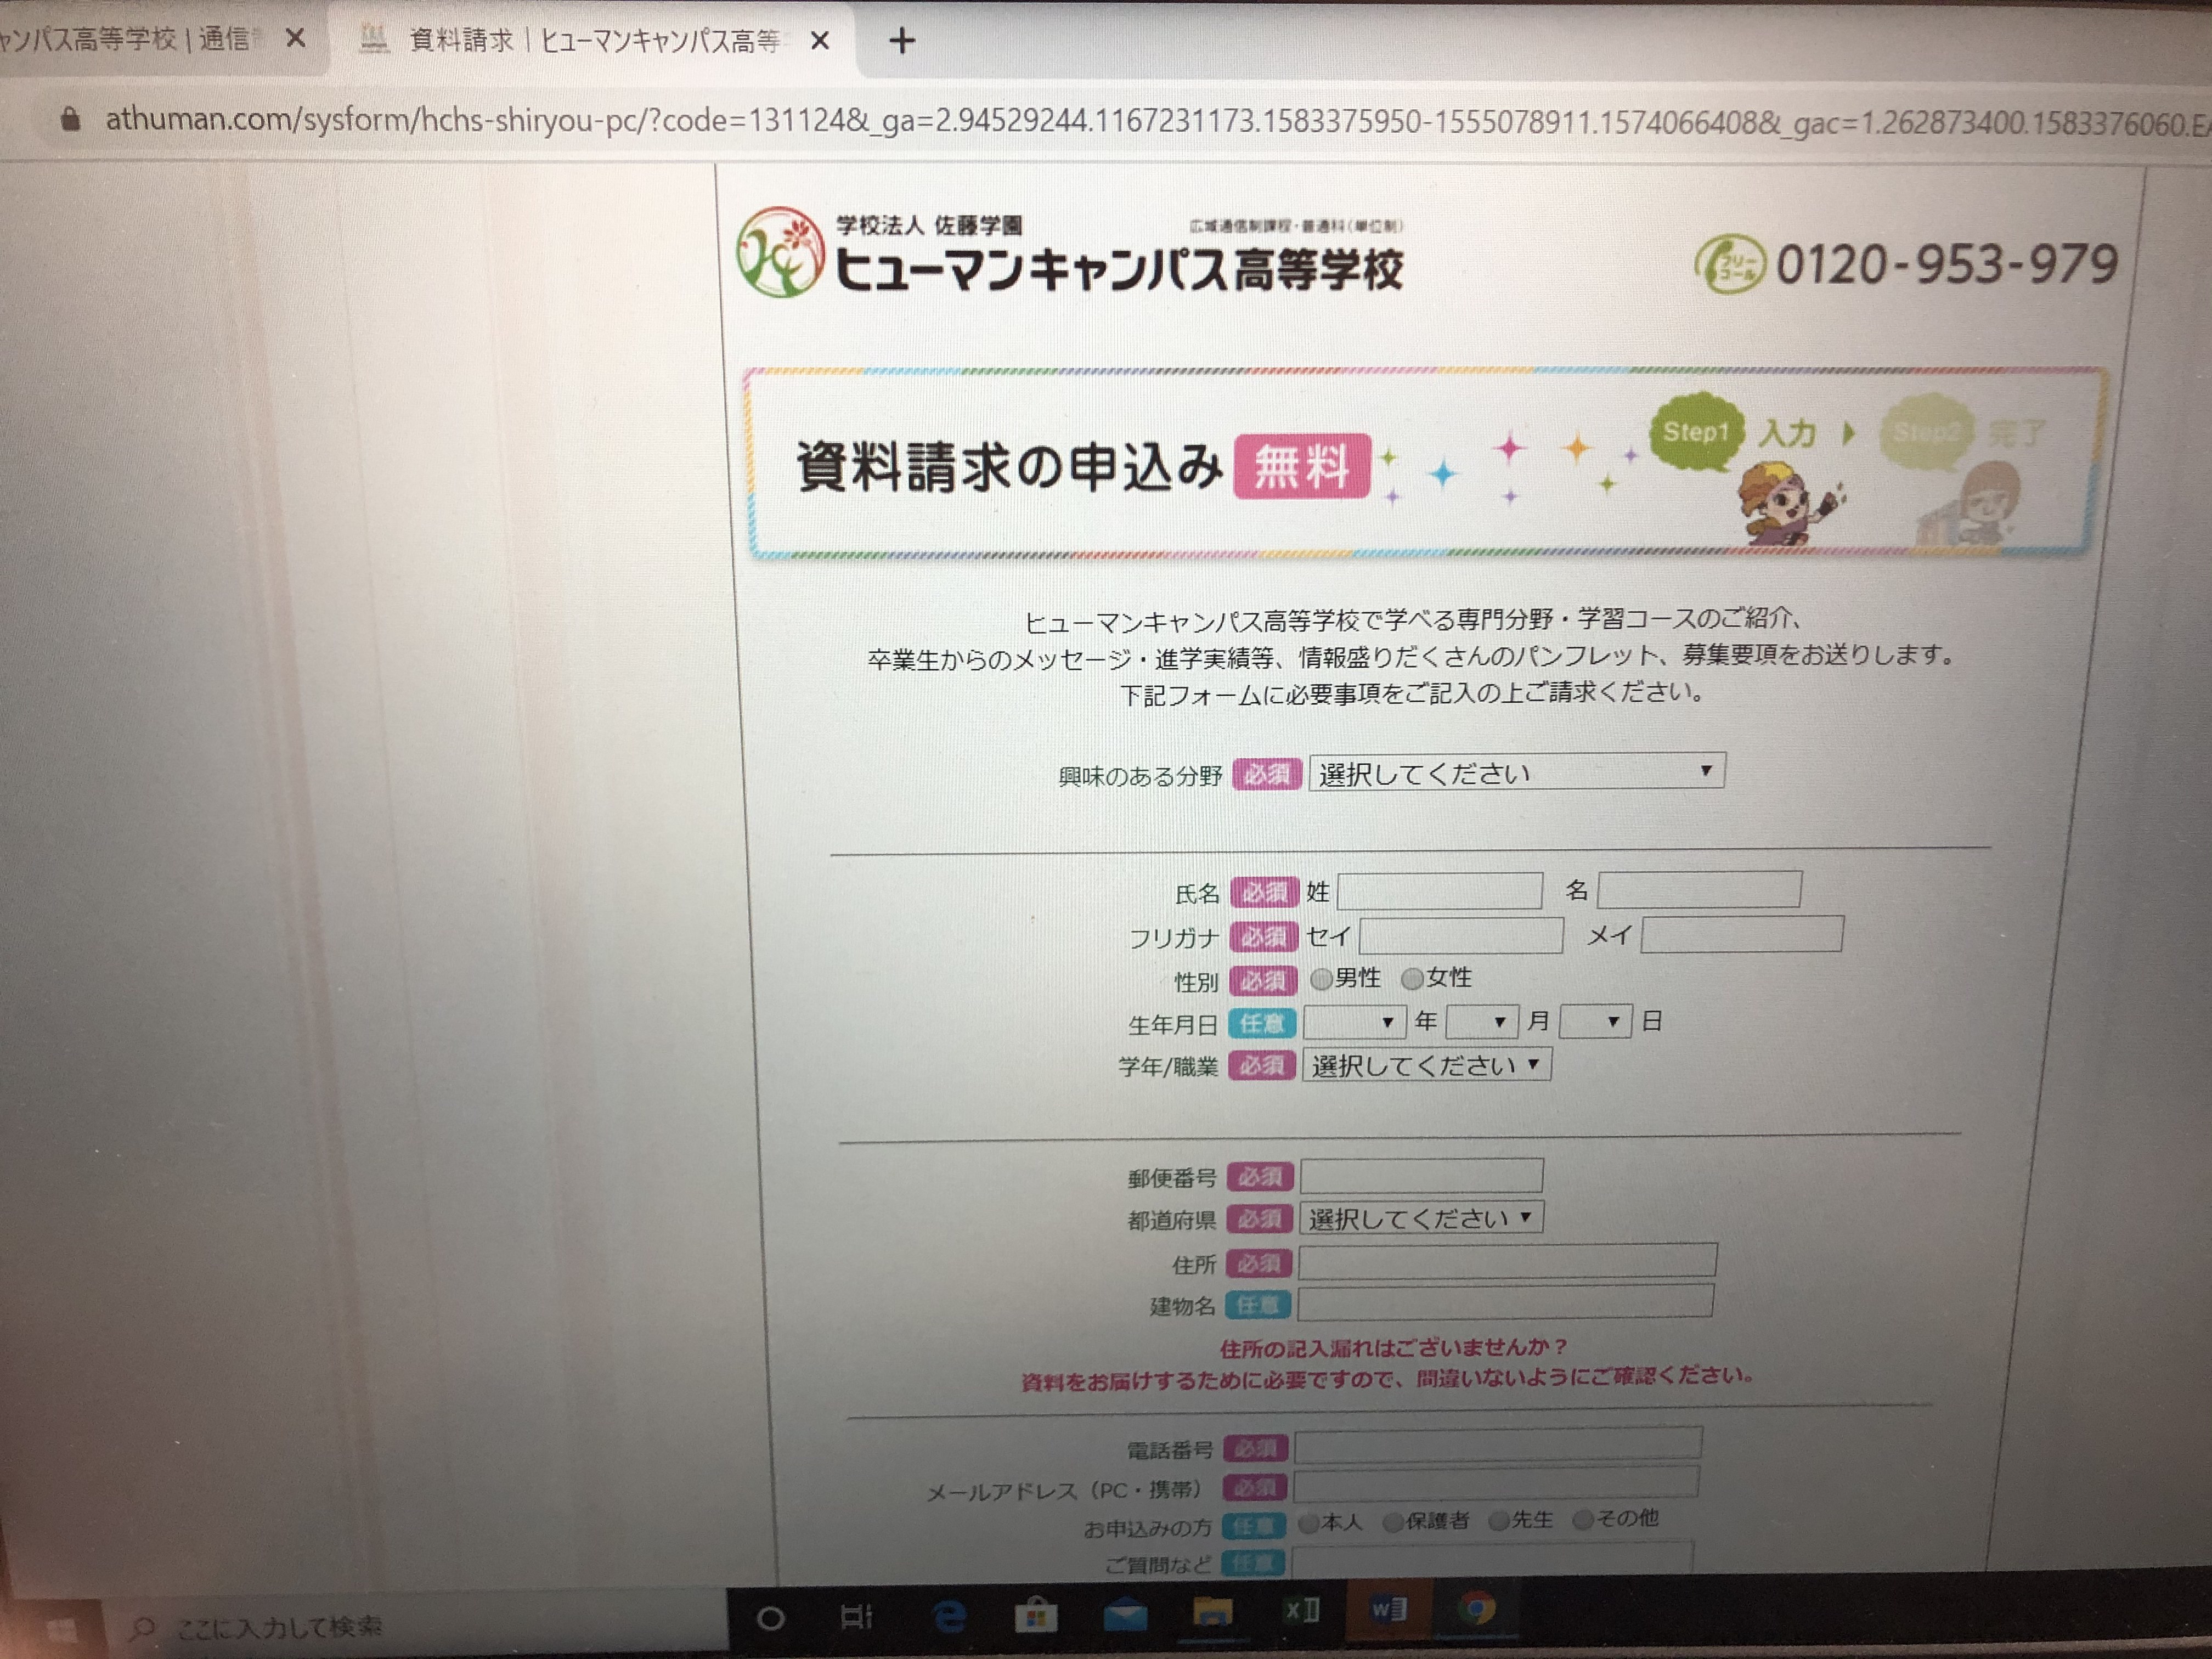Open Excel from taskbar
This screenshot has height=1659, width=2212.
pos(1301,1610)
